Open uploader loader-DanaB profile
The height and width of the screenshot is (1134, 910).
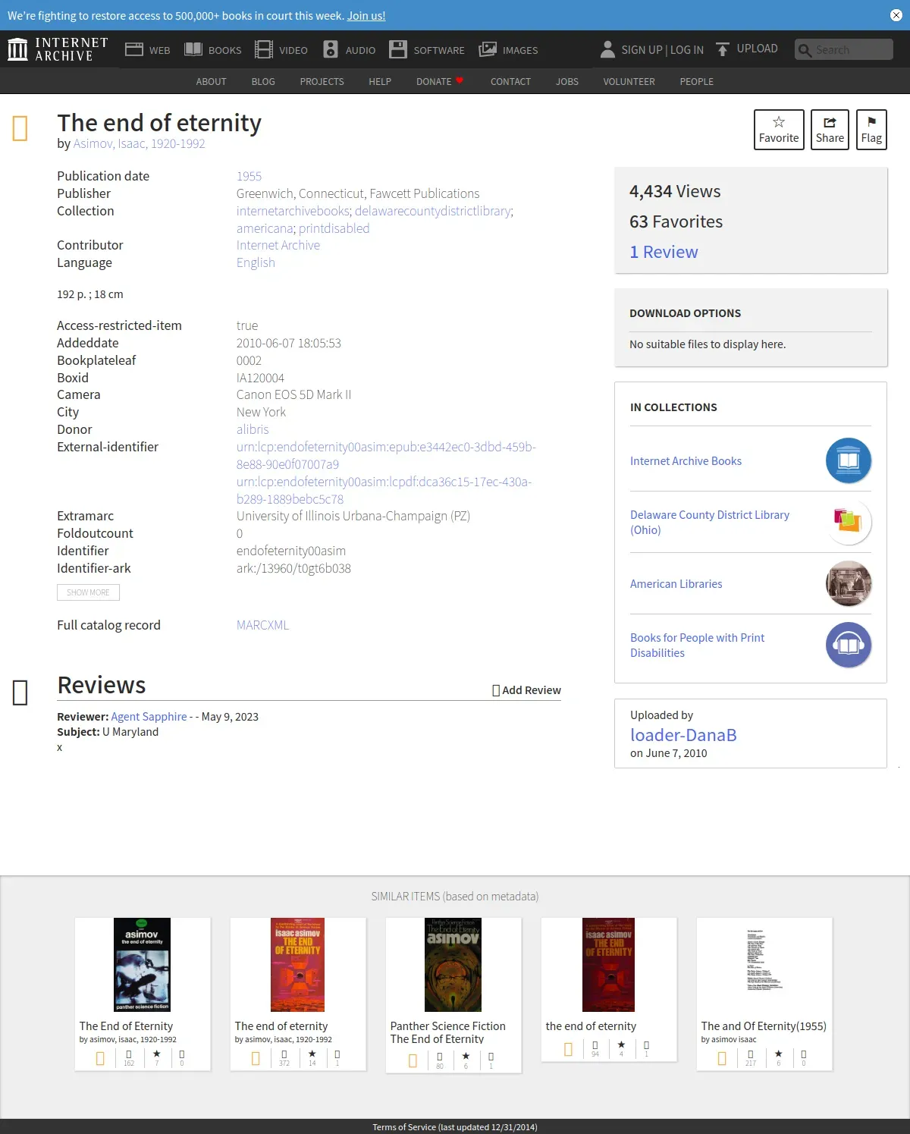tap(683, 735)
